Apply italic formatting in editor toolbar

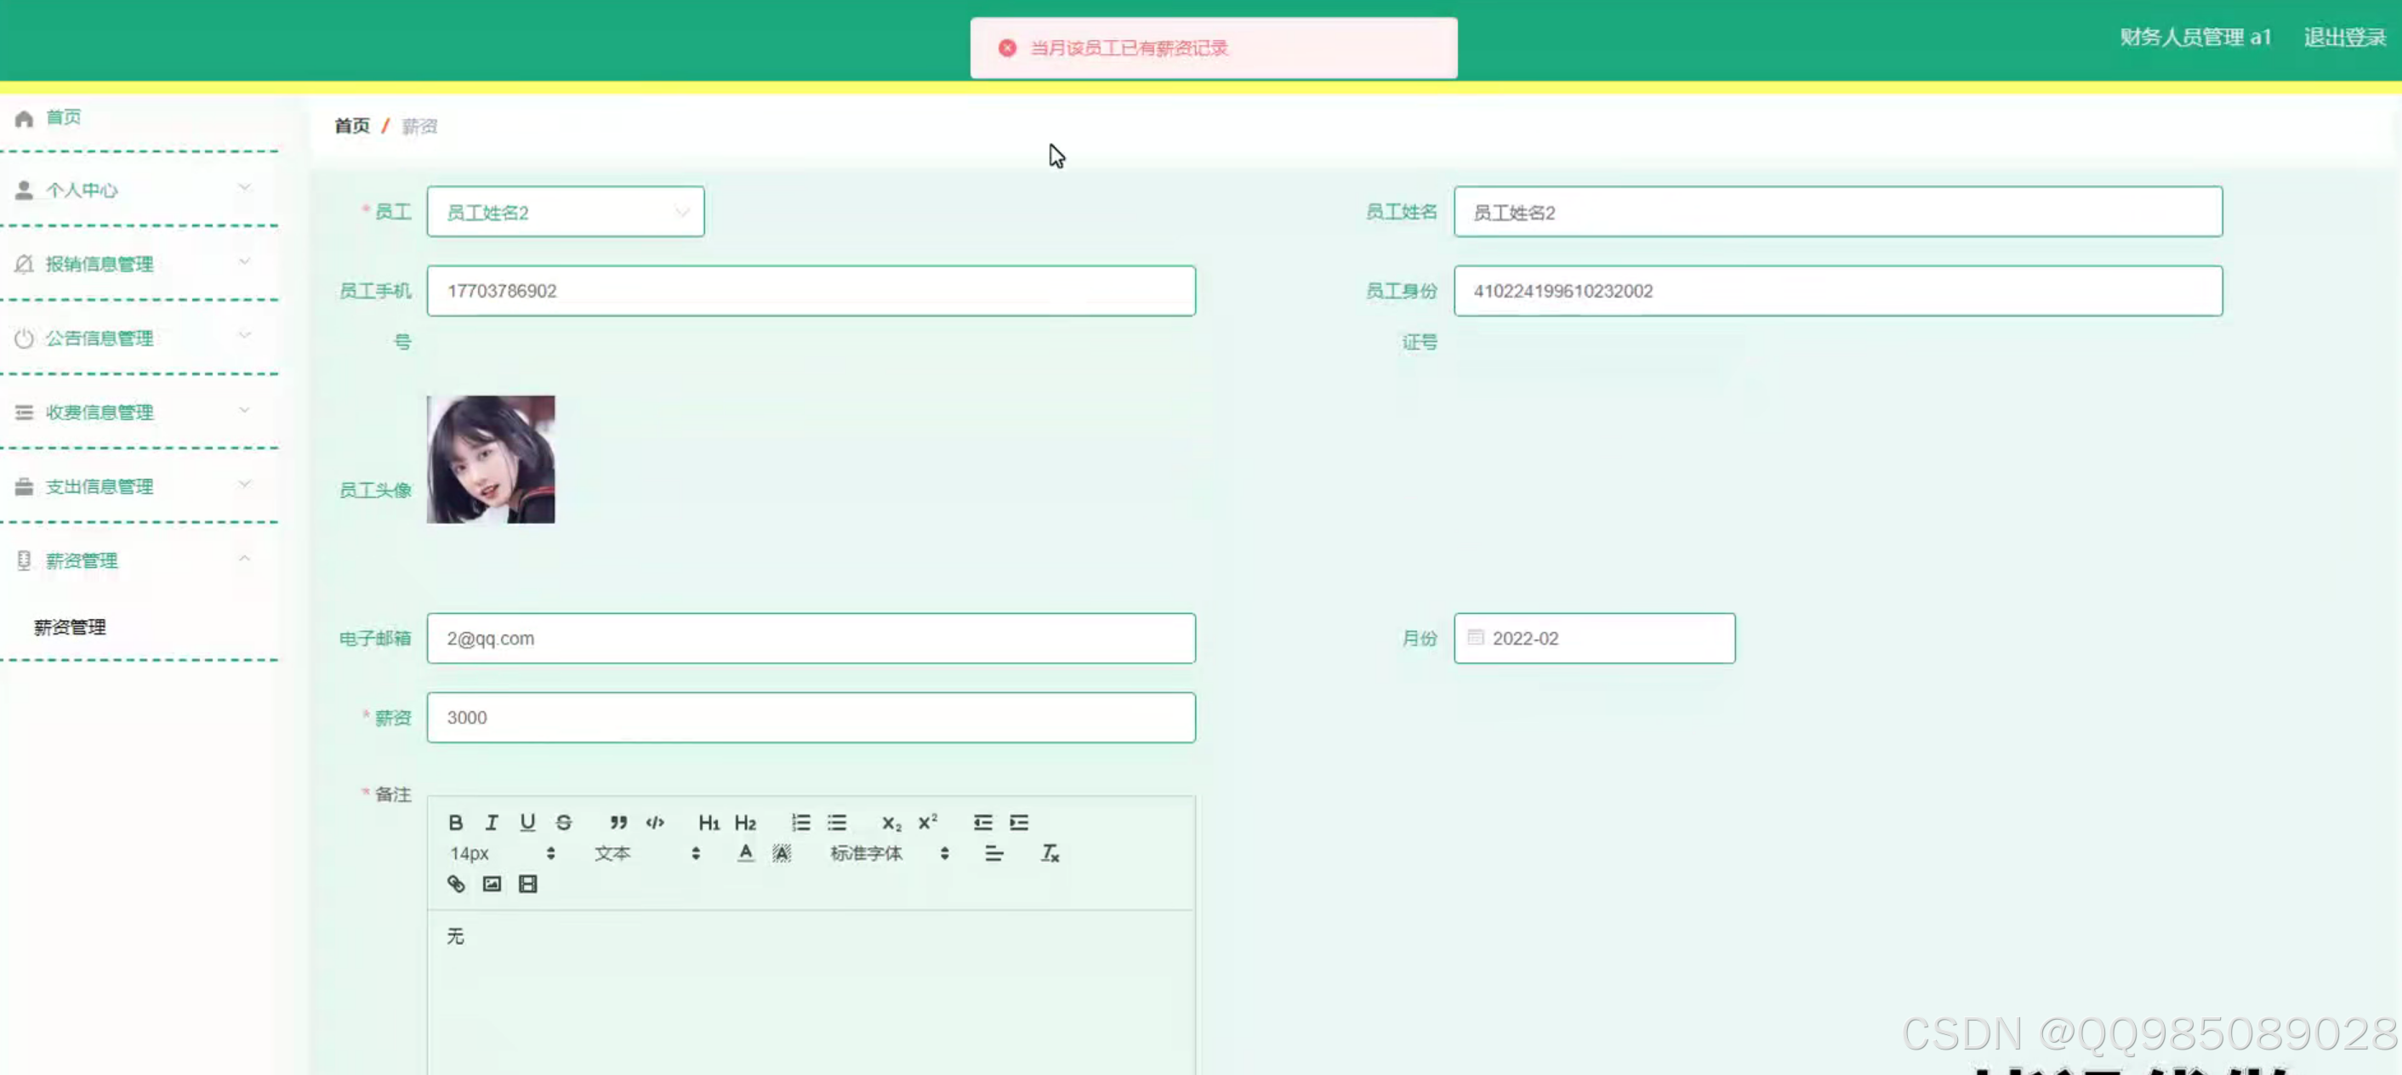492,822
